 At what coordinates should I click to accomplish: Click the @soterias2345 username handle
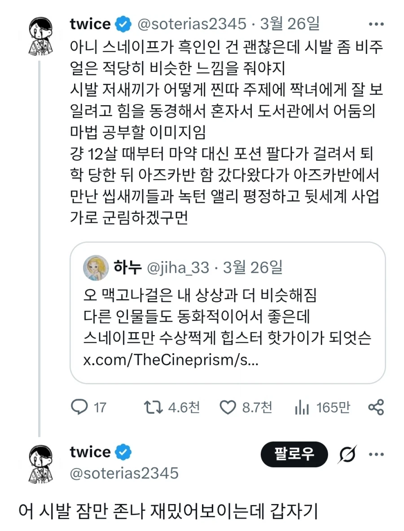point(194,24)
